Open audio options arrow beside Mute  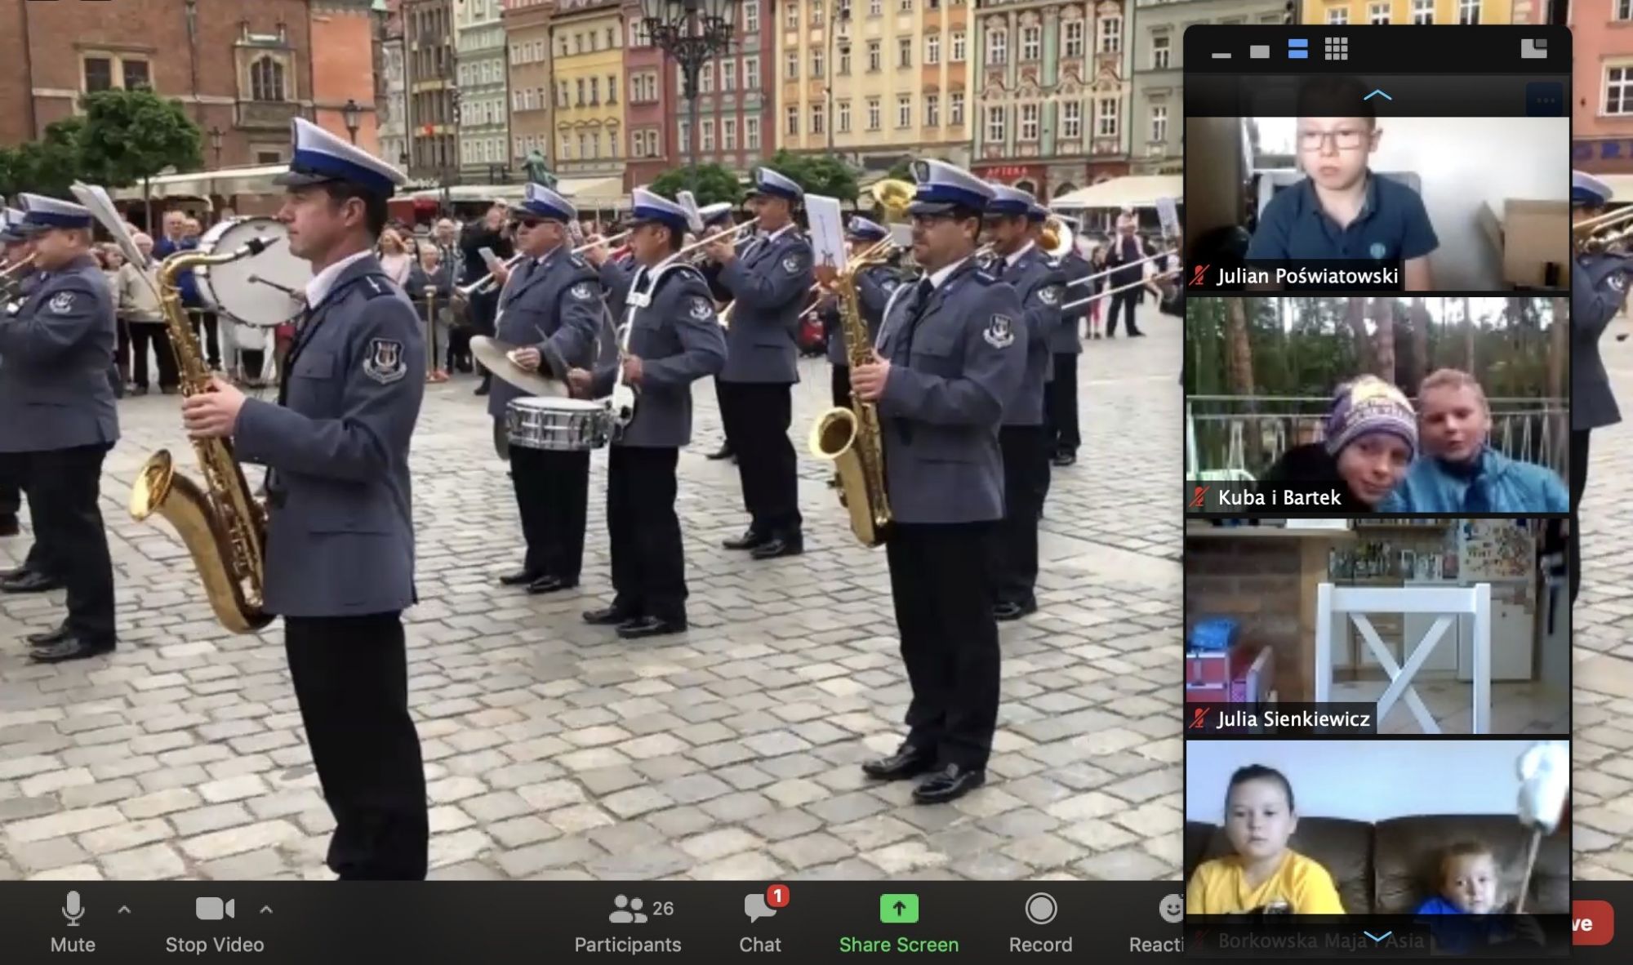(x=124, y=909)
